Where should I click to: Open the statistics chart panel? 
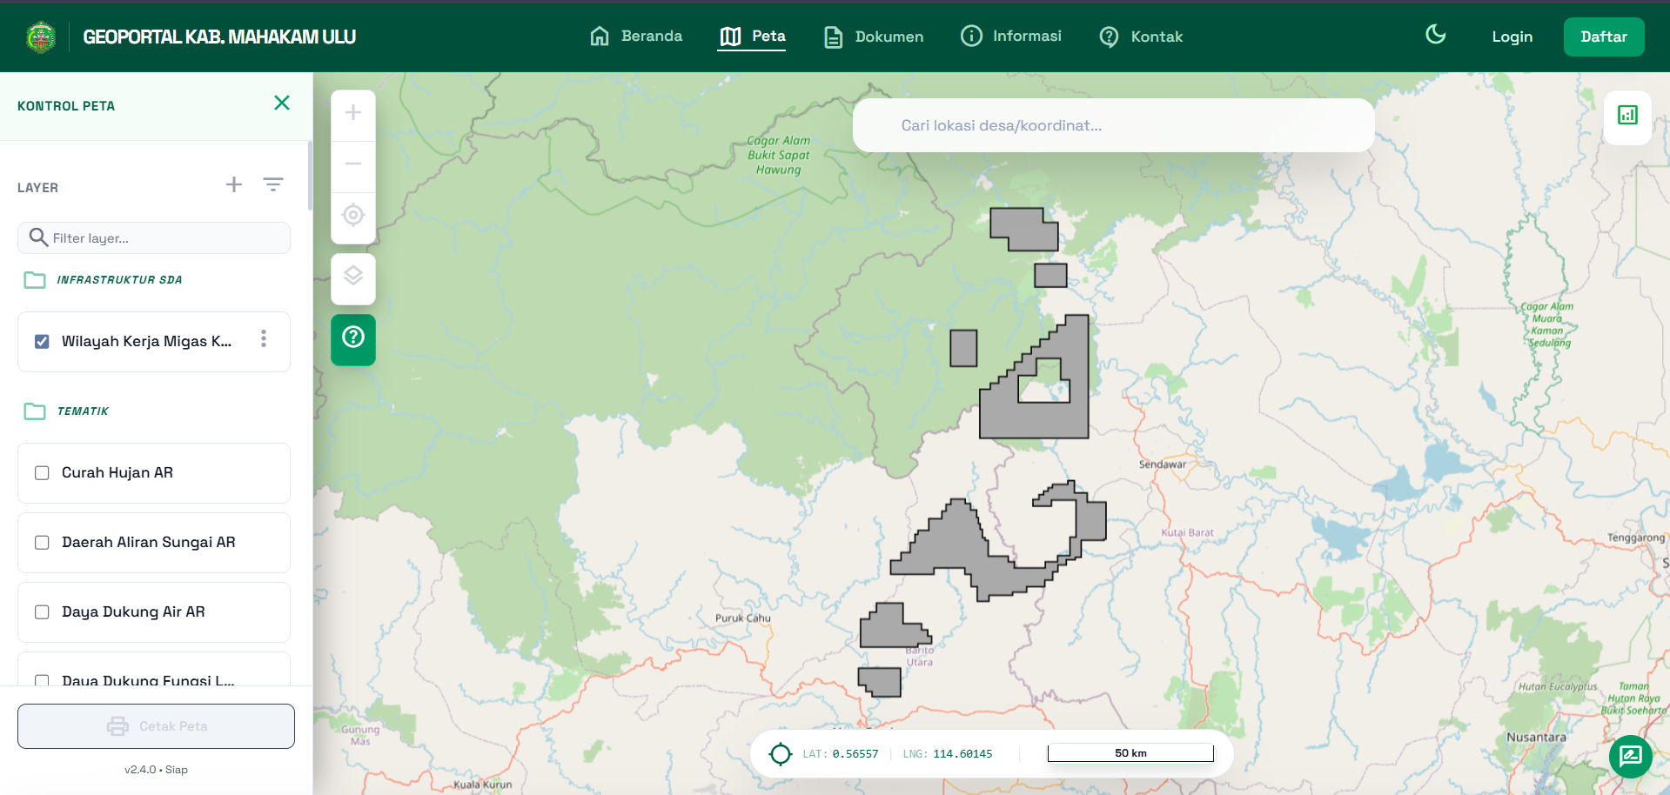click(1627, 116)
